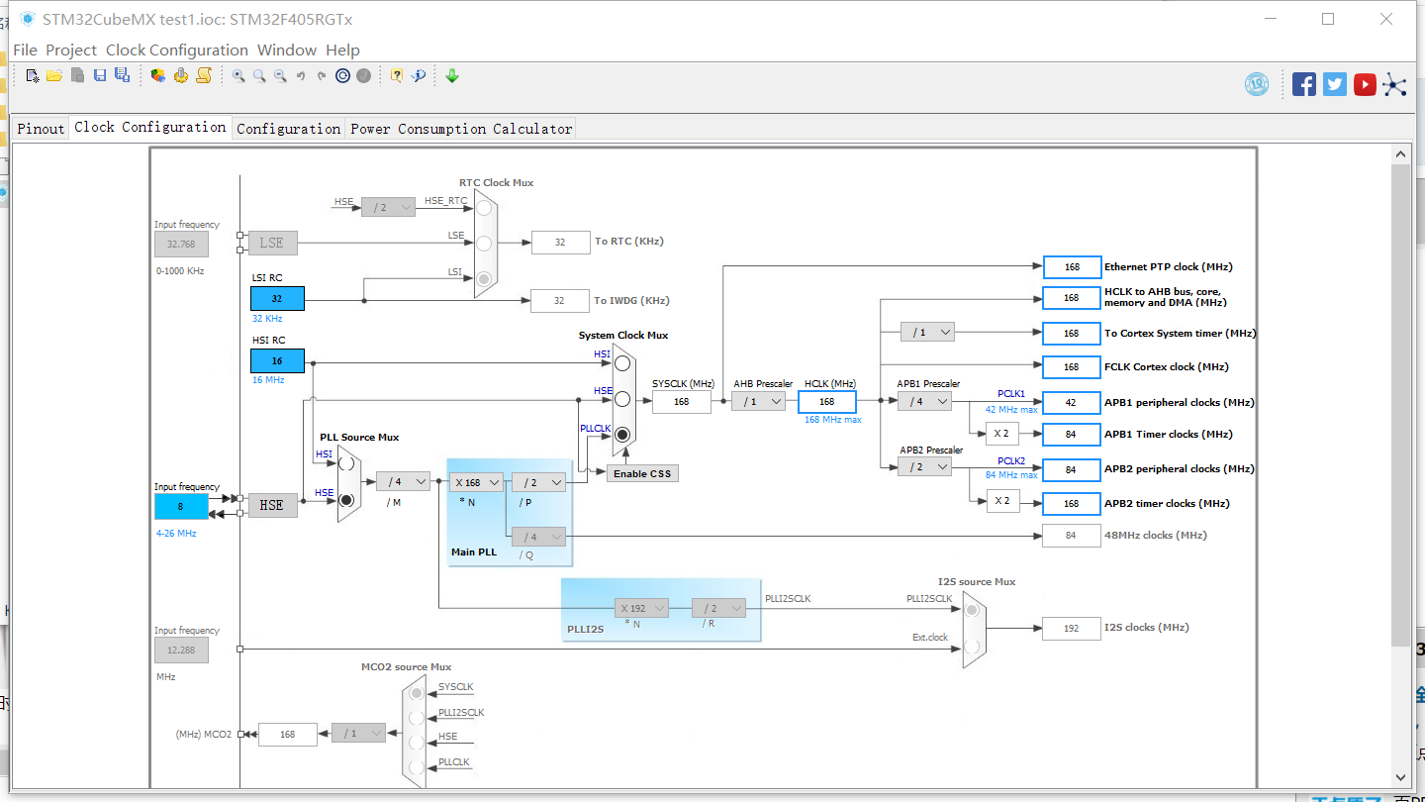This screenshot has height=802, width=1425.
Task: Open the Window menu
Action: click(288, 50)
